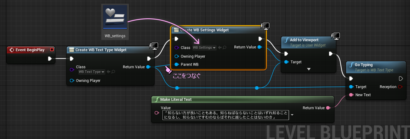
Task: Click Return Value pin on Make Literal Text
Action: pyautogui.click(x=328, y=108)
